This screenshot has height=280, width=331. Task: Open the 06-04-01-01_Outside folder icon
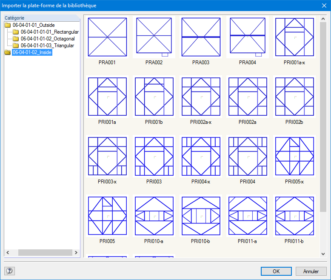[x=8, y=25]
